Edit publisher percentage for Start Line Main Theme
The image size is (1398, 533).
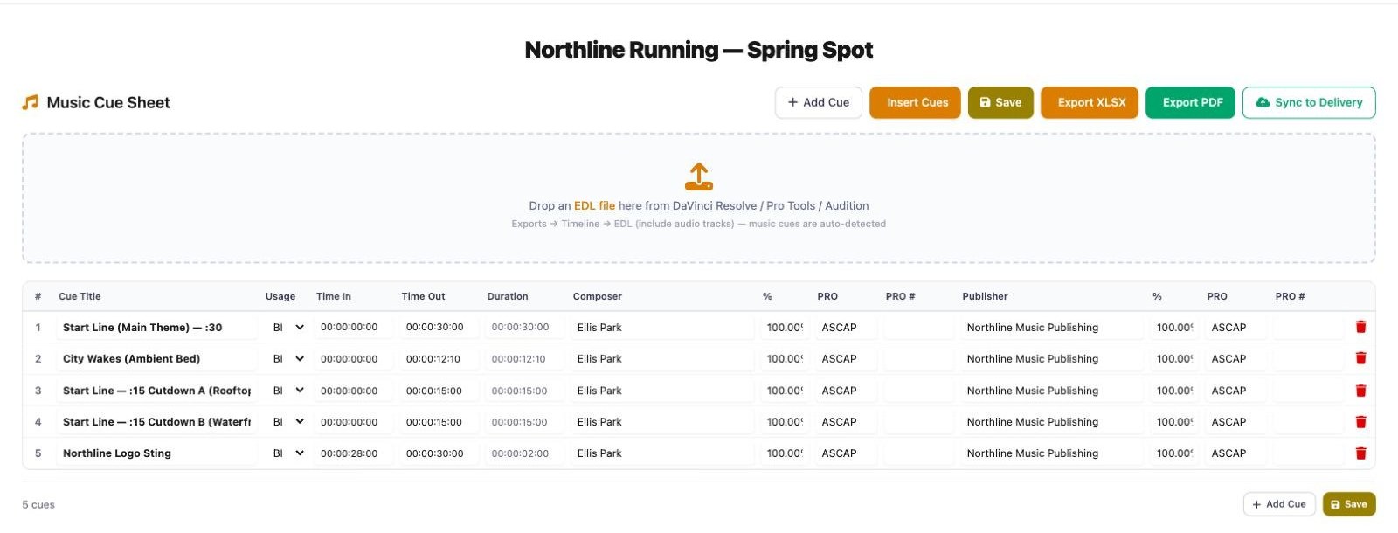[x=1173, y=328]
